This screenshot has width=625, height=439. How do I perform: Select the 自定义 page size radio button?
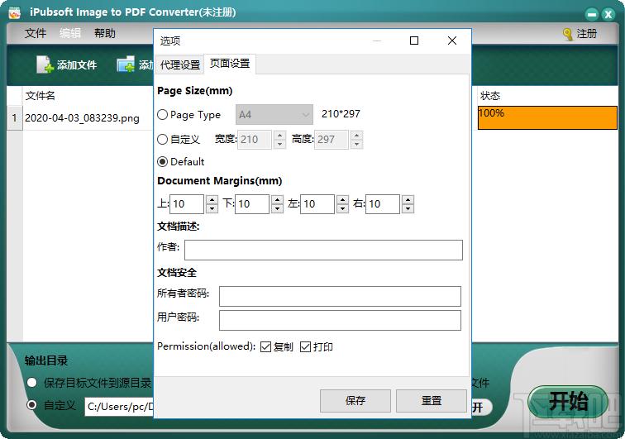[x=162, y=139]
